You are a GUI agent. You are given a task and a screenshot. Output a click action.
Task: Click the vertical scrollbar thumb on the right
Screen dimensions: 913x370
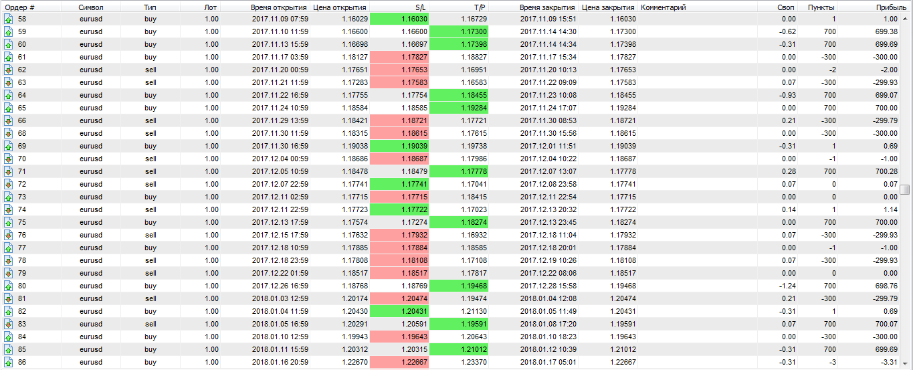[x=905, y=189]
